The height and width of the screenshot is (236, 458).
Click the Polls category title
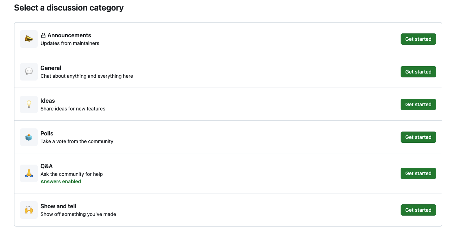click(x=47, y=134)
